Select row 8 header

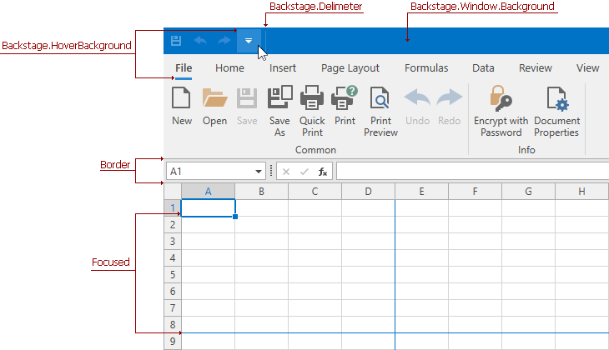click(173, 324)
